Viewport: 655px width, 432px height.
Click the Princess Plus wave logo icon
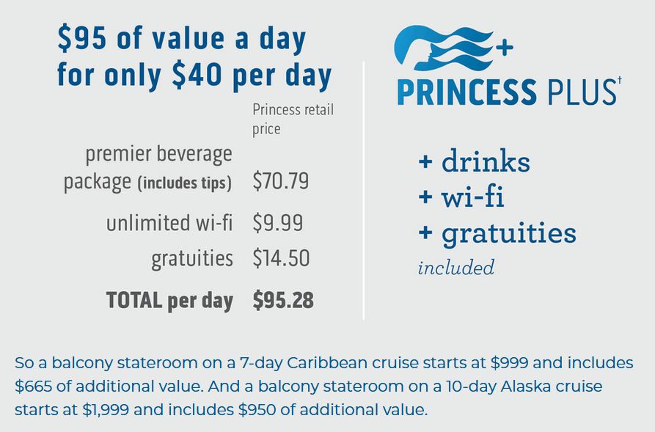point(444,48)
